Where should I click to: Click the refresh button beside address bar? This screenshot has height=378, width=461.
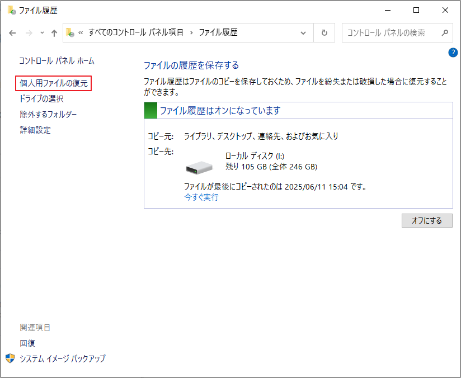324,32
